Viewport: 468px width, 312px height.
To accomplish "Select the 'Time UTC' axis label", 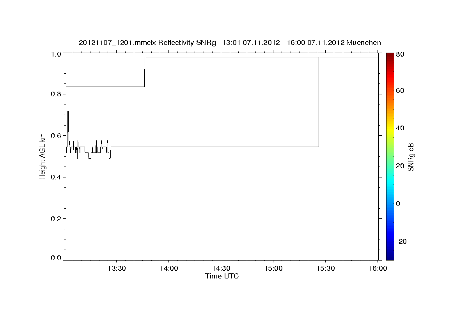I will (222, 276).
